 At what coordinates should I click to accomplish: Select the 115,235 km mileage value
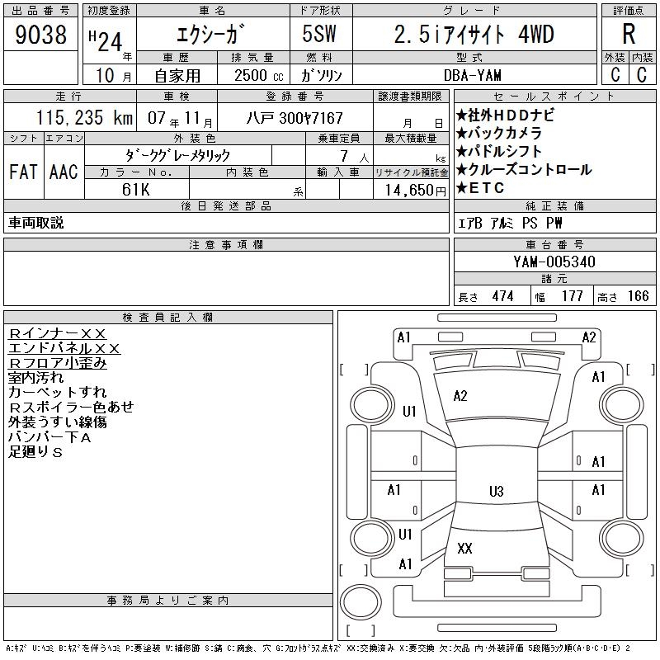(x=73, y=118)
